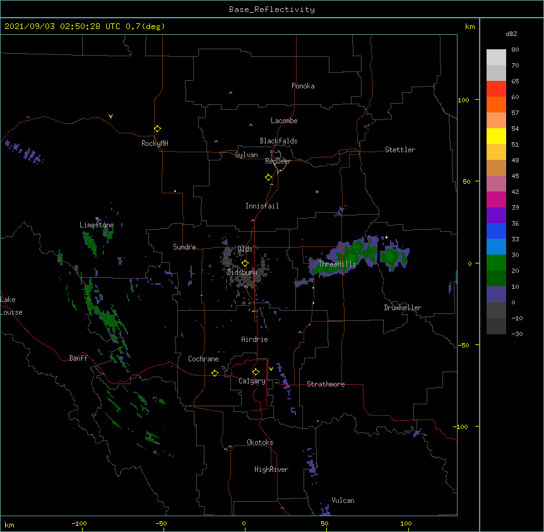Click the Banff label
This screenshot has height=532, width=544.
coord(78,358)
